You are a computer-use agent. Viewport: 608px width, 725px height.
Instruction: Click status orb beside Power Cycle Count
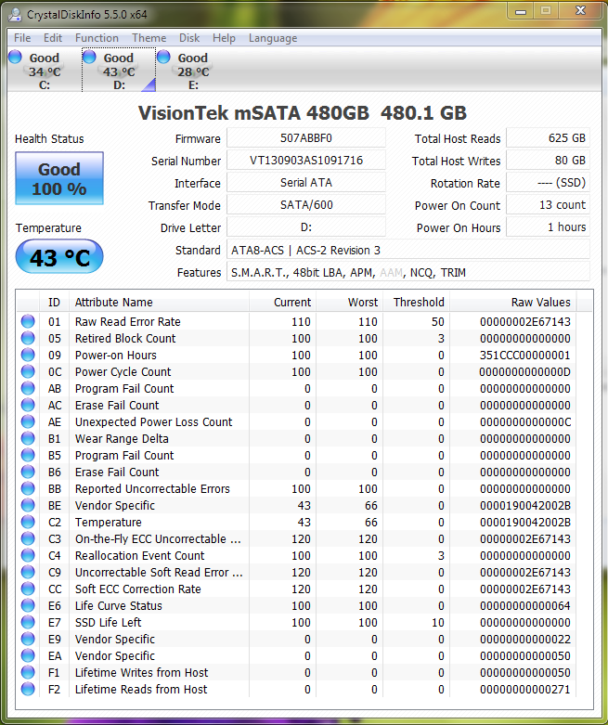tap(28, 372)
